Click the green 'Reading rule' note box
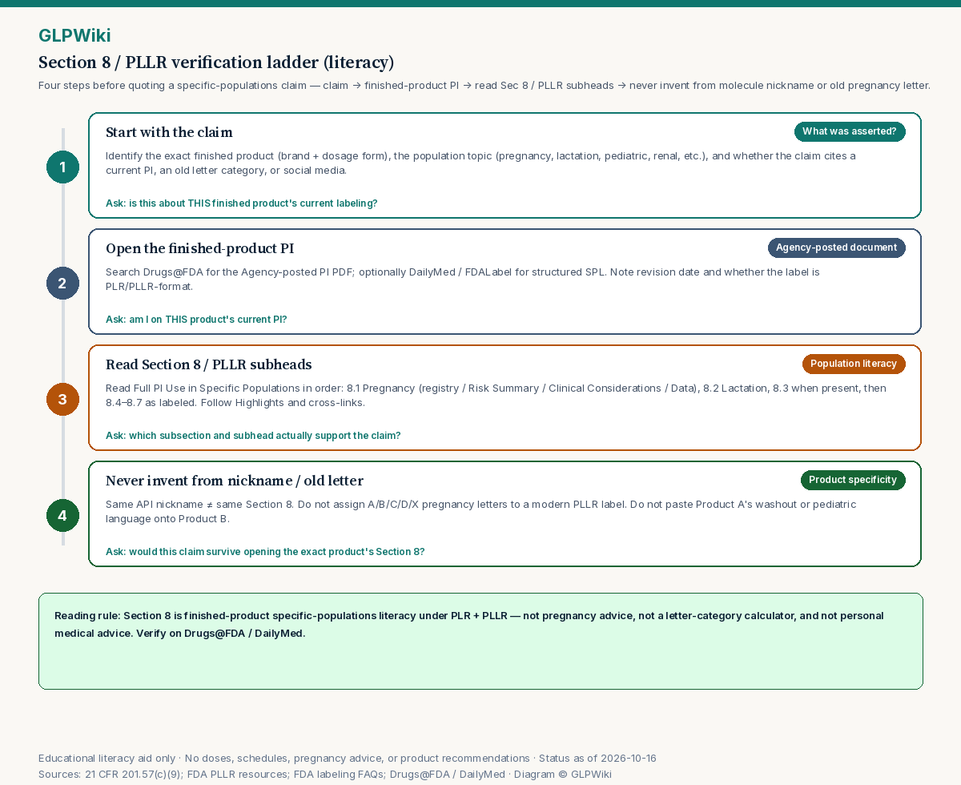The width and height of the screenshot is (961, 785). [x=480, y=641]
